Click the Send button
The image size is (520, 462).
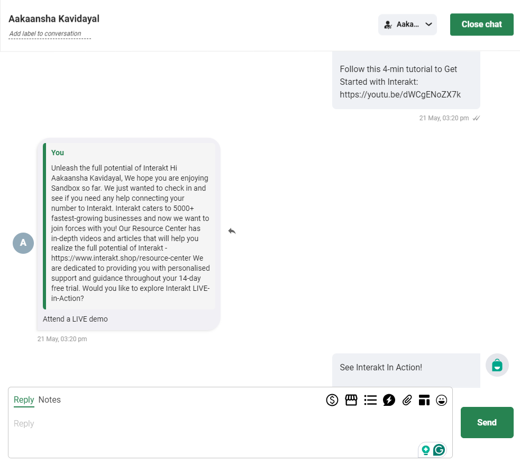(487, 422)
